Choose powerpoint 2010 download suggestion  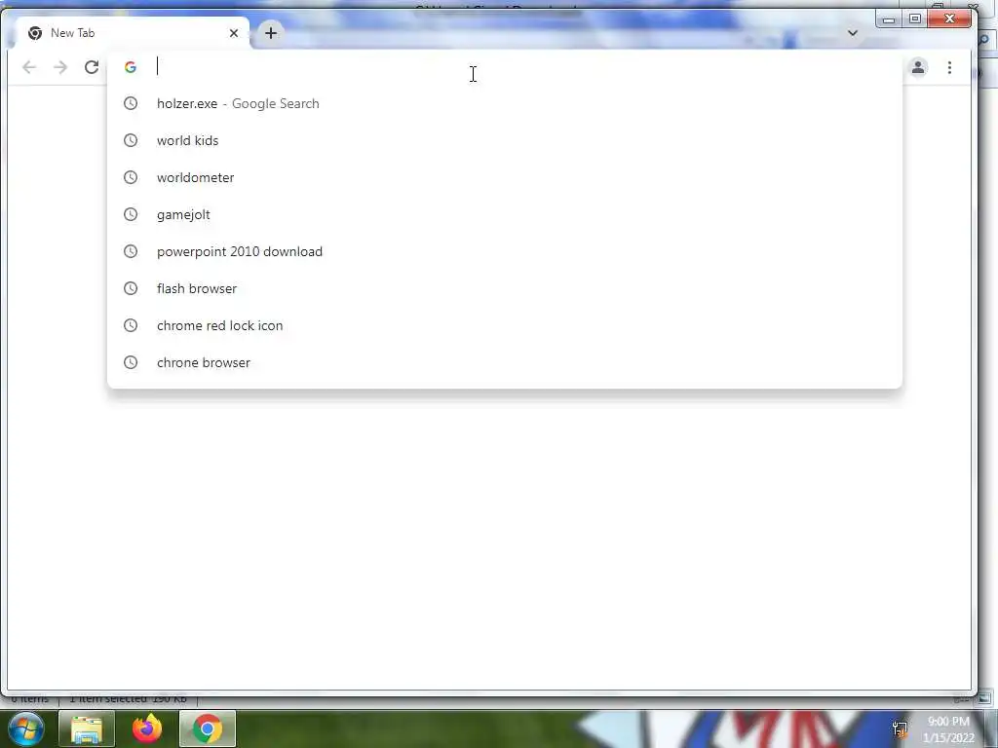505,251
